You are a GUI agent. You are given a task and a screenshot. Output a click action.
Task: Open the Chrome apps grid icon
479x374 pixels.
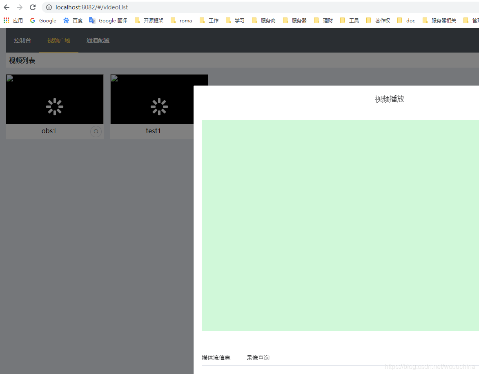pyautogui.click(x=6, y=20)
